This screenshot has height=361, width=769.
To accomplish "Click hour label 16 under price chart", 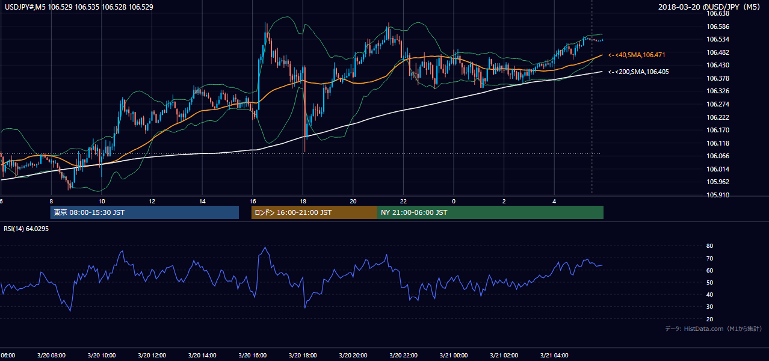I will click(253, 201).
